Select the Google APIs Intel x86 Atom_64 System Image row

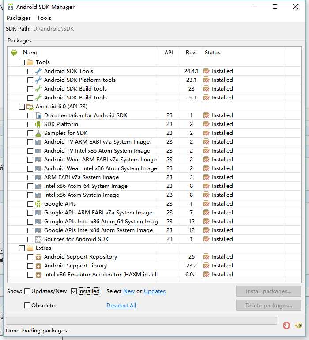pos(154,222)
